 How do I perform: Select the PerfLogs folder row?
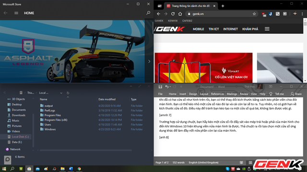pyautogui.click(x=92, y=110)
